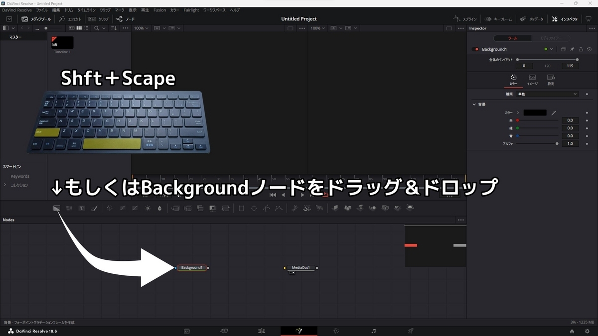The height and width of the screenshot is (336, 598).
Task: Toggle keyframe diamond for 赤 channel
Action: tap(587, 120)
